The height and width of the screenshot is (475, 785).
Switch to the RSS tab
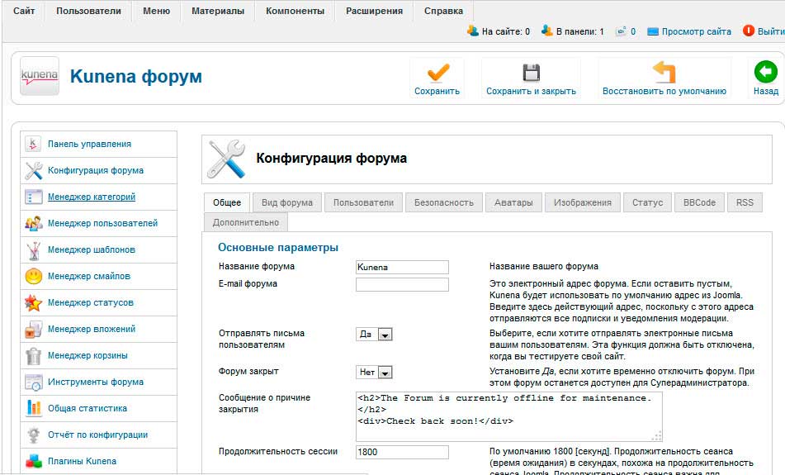[x=745, y=203]
